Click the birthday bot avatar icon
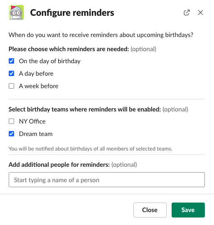214x225 pixels. (x=16, y=12)
